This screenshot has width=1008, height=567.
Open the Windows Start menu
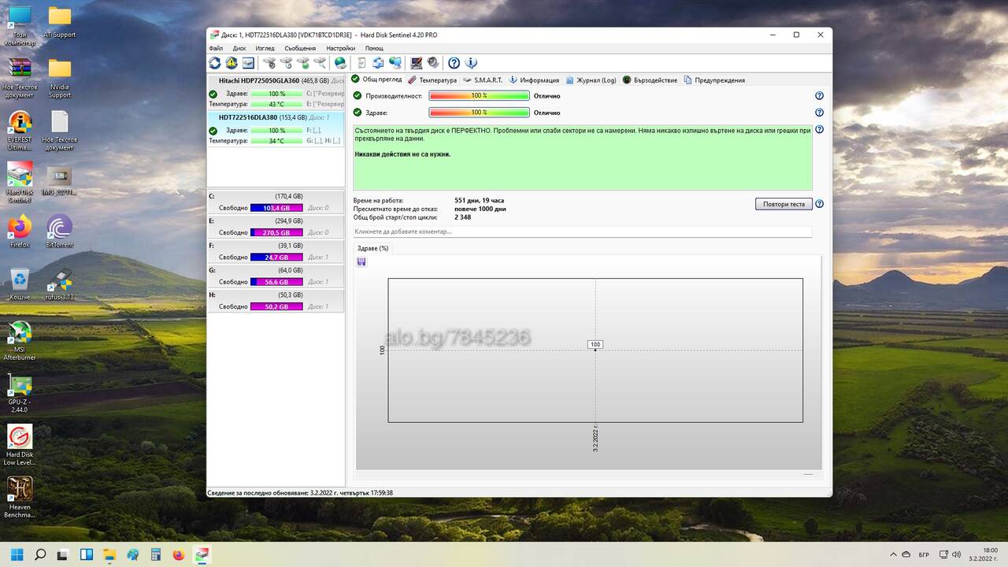tap(17, 554)
